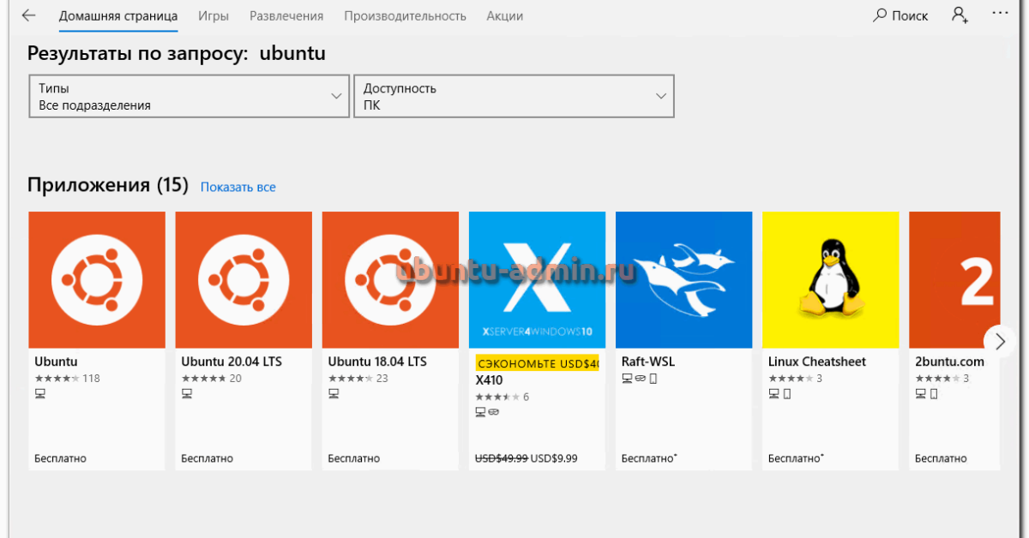The height and width of the screenshot is (538, 1029).
Task: Open the Linux Cheatsheet penguin icon
Action: coord(830,280)
